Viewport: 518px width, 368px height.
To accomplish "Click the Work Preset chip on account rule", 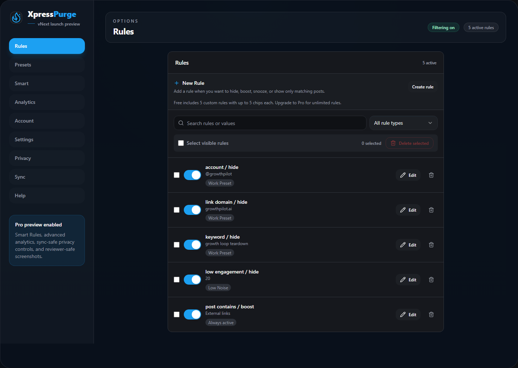I will coord(220,183).
